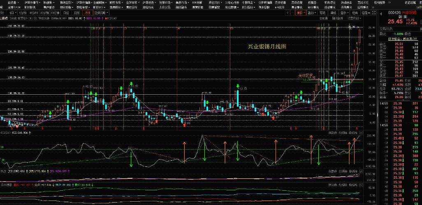Select tick row 25.37 volume 93

[401, 173]
